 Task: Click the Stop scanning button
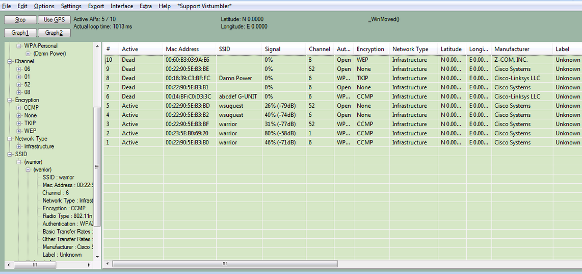coord(20,20)
